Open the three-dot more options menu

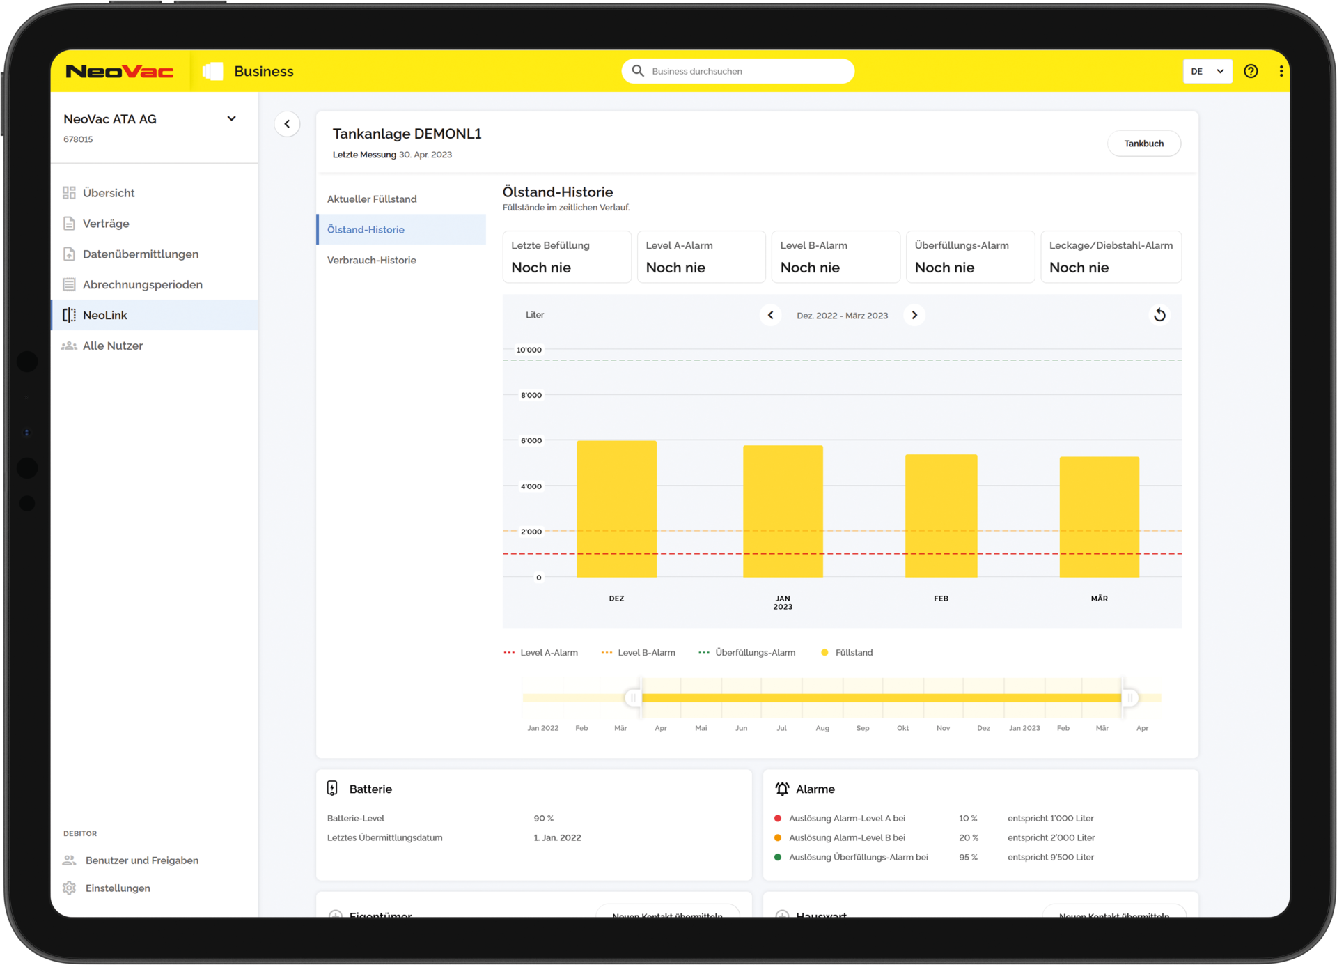[1281, 71]
